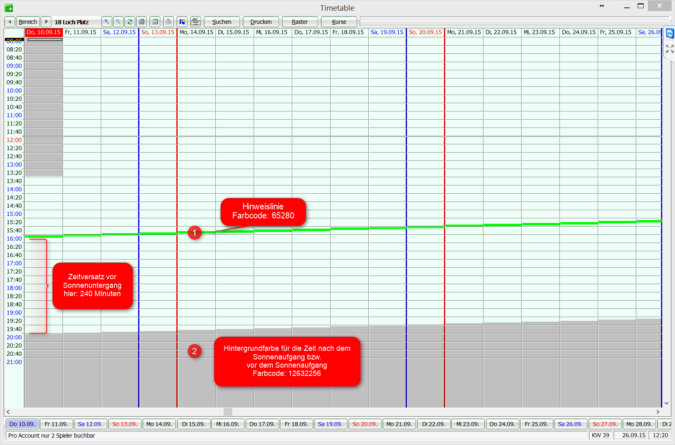
Task: Click the calendar grid icon in toolbar
Action: 155,22
